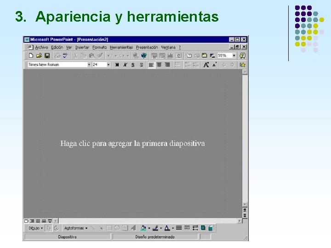331x248 pixels.
Task: Insert WordArt from drawing toolbar
Action: (x=133, y=228)
